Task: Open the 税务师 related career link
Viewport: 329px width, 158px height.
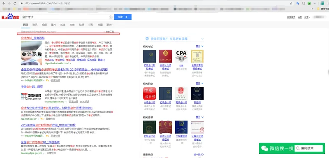Action: point(197,102)
